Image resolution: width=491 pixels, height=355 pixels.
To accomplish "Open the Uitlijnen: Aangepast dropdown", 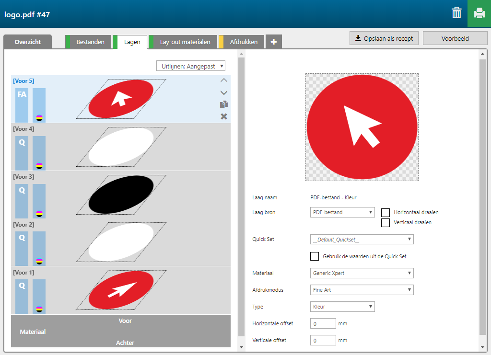I will coord(191,66).
